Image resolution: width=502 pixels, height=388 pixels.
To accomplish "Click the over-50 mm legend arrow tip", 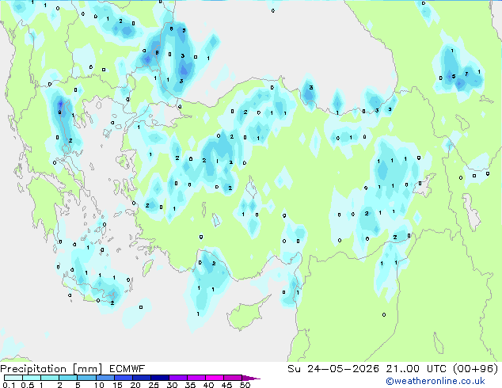I will coord(251,378).
